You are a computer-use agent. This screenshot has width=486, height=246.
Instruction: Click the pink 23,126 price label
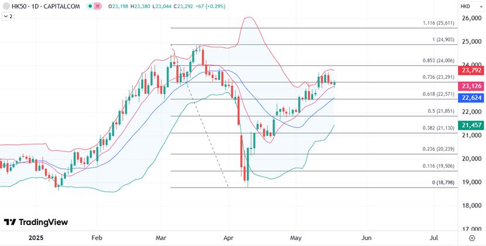click(x=471, y=86)
